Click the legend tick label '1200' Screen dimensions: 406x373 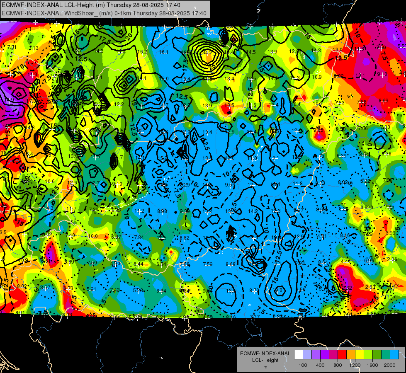coord(355,365)
